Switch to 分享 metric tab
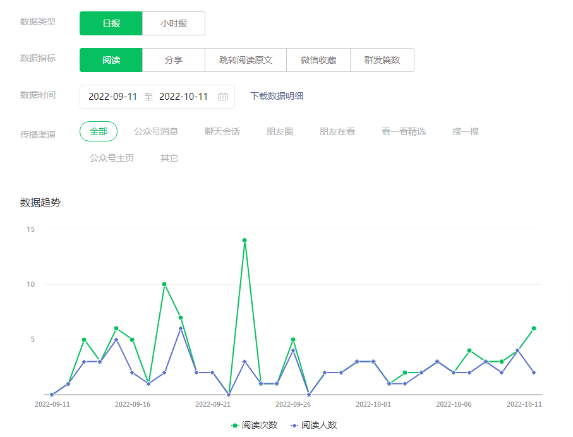The image size is (573, 437). tap(174, 60)
